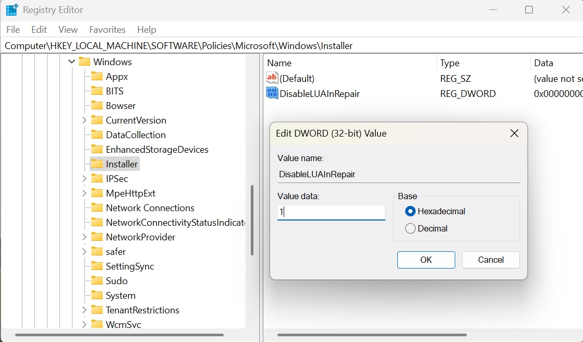The image size is (583, 342).
Task: Click the DisableLUAInRepair DWORD value icon
Action: [x=272, y=93]
